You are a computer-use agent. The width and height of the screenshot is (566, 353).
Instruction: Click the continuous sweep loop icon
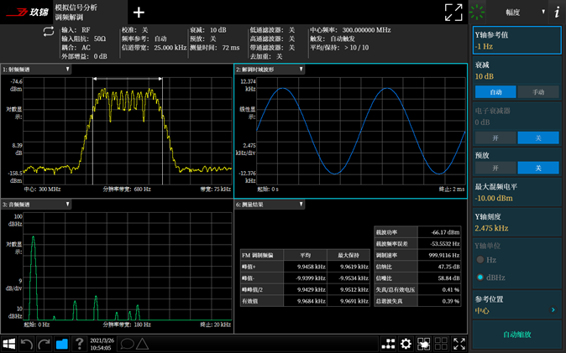point(49,32)
